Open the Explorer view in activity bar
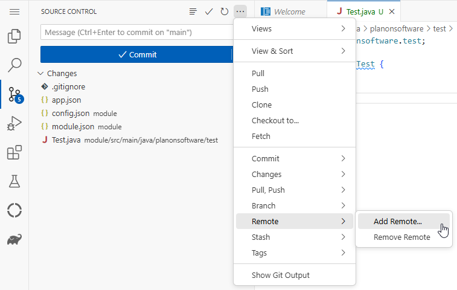This screenshot has height=290, width=457. pyautogui.click(x=14, y=37)
